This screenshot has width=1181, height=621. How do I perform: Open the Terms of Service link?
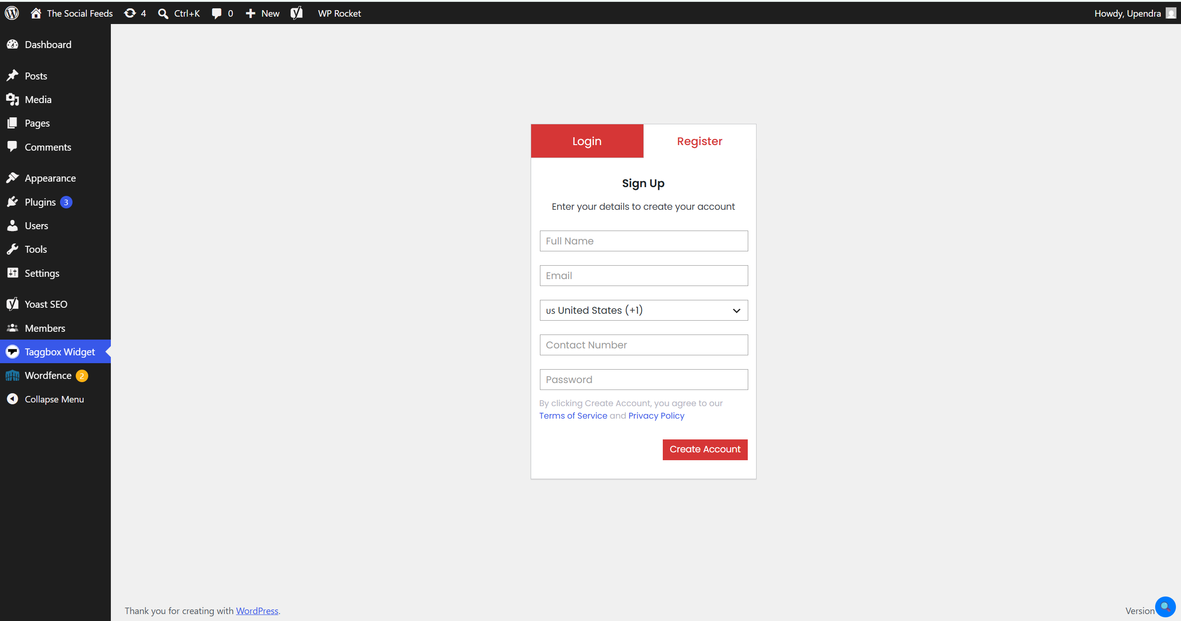pyautogui.click(x=573, y=415)
